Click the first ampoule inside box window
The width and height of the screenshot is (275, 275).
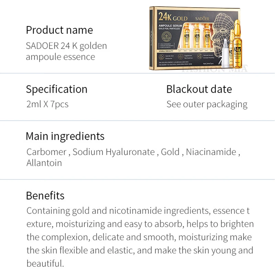pos(187,36)
